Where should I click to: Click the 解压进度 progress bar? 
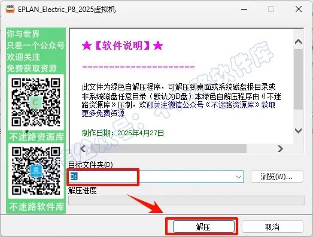[x=187, y=200]
